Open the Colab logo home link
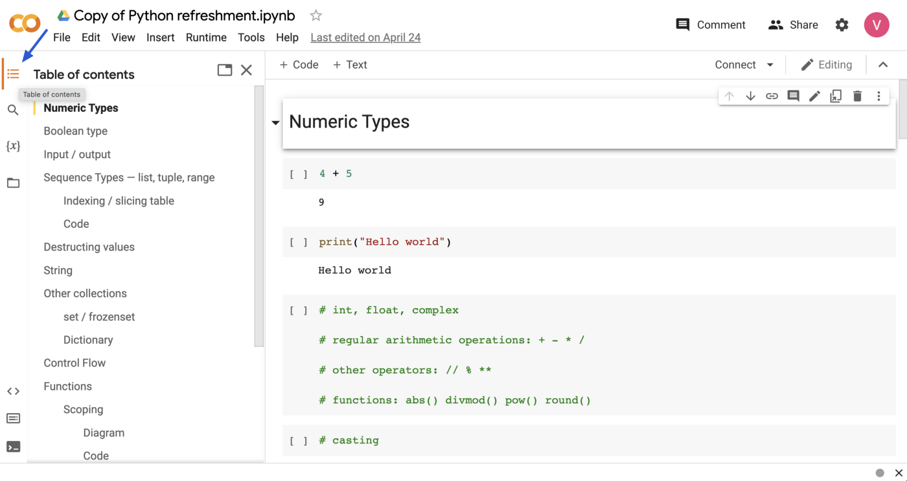 pos(25,25)
